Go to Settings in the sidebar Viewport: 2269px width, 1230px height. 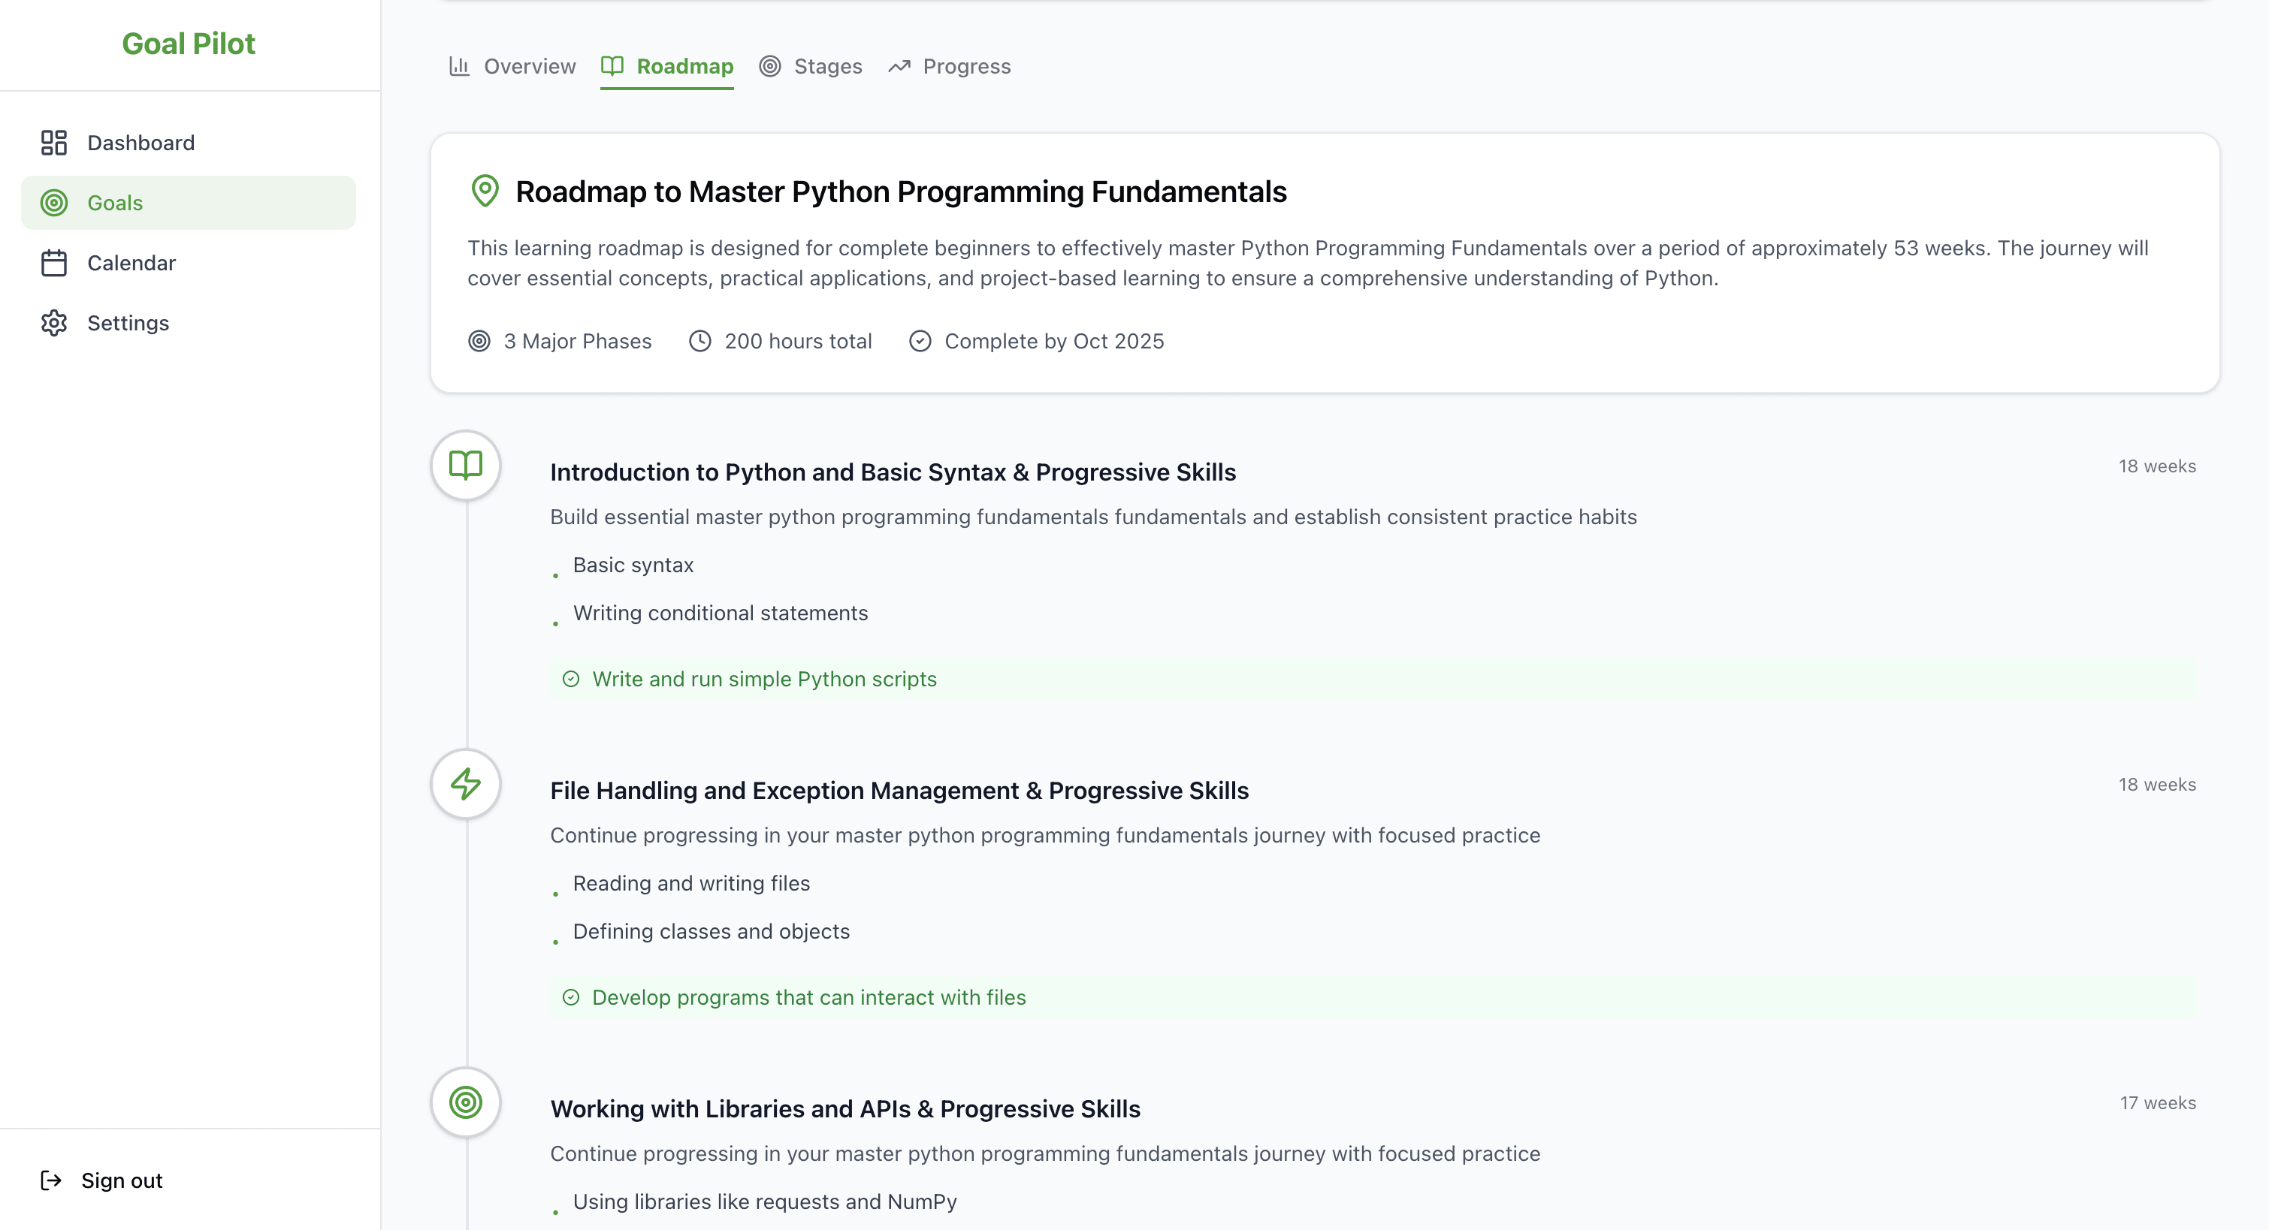click(x=189, y=323)
